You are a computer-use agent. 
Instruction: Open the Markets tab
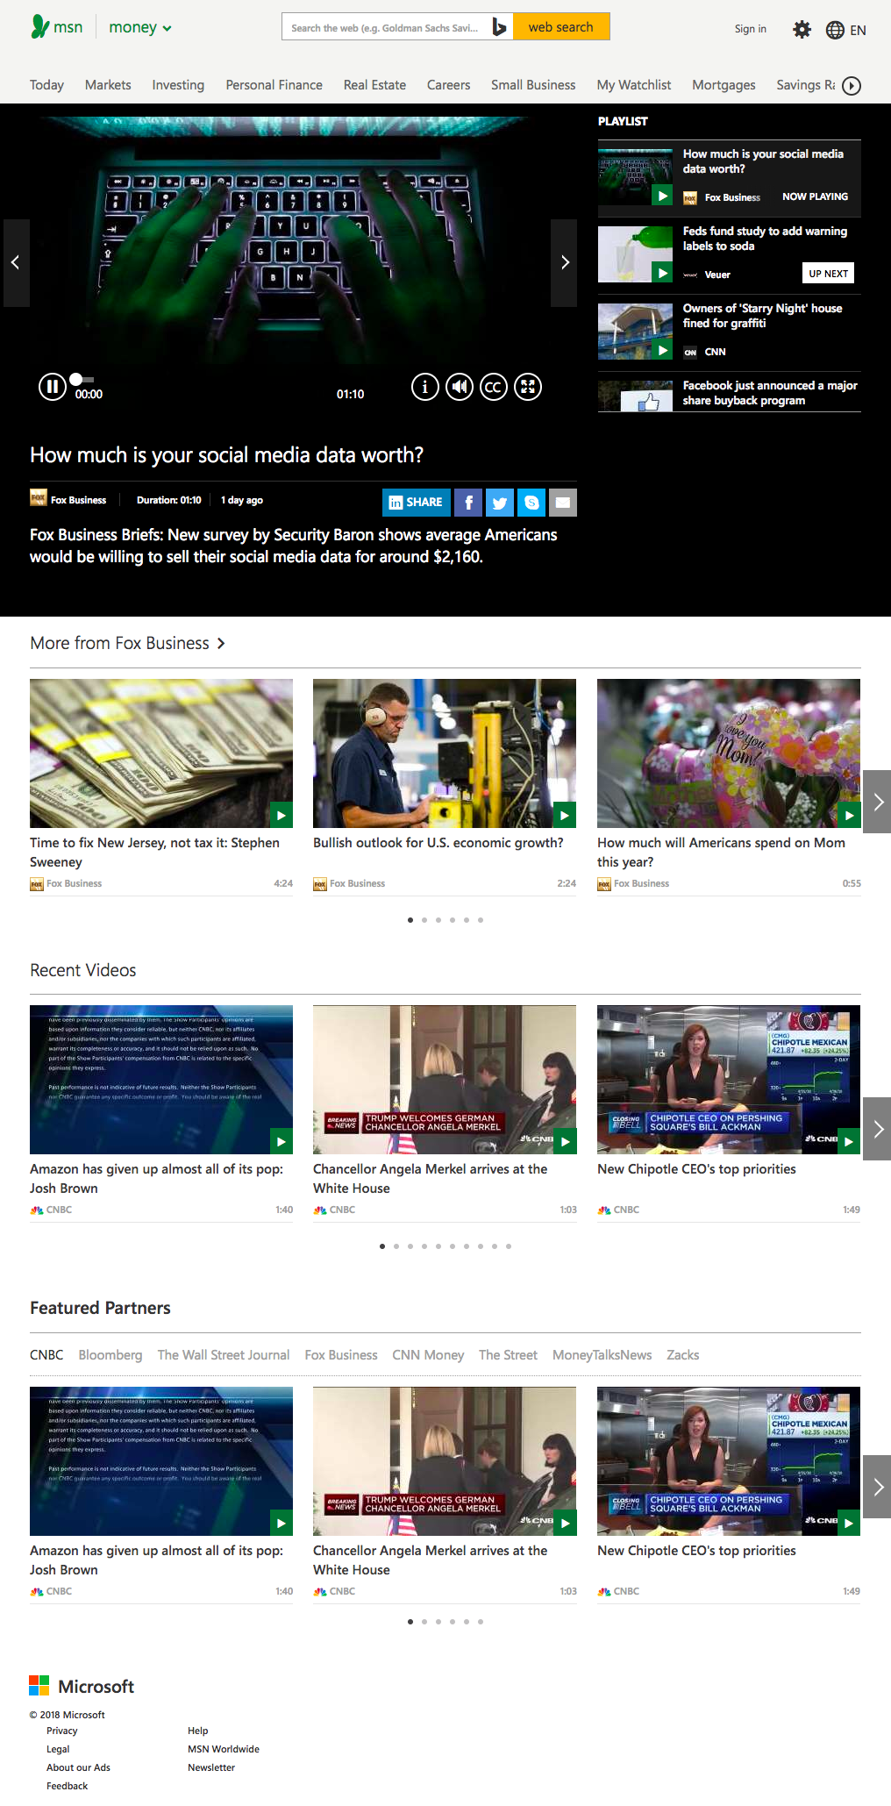(108, 85)
